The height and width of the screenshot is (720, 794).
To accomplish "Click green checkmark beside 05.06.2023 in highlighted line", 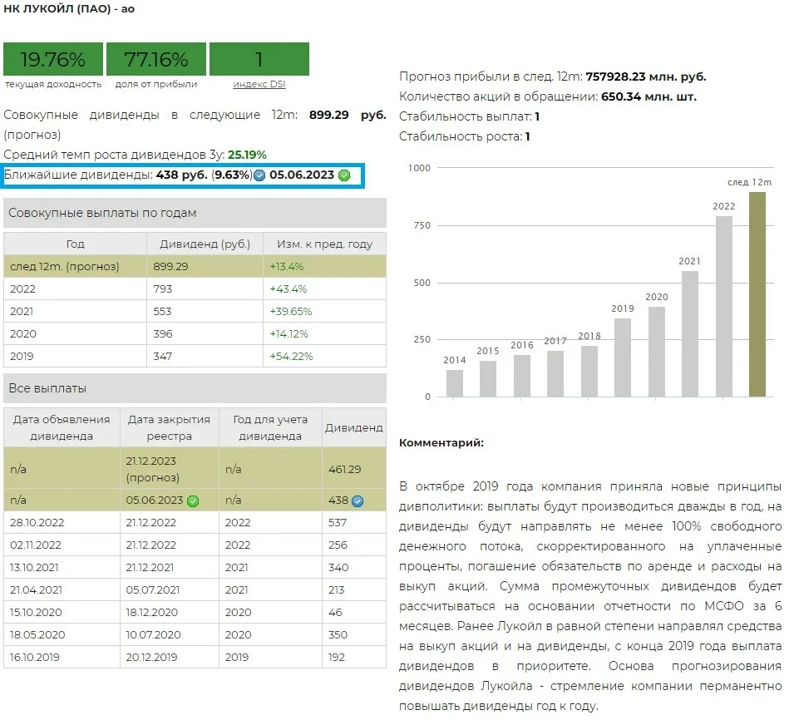I will pos(344,175).
